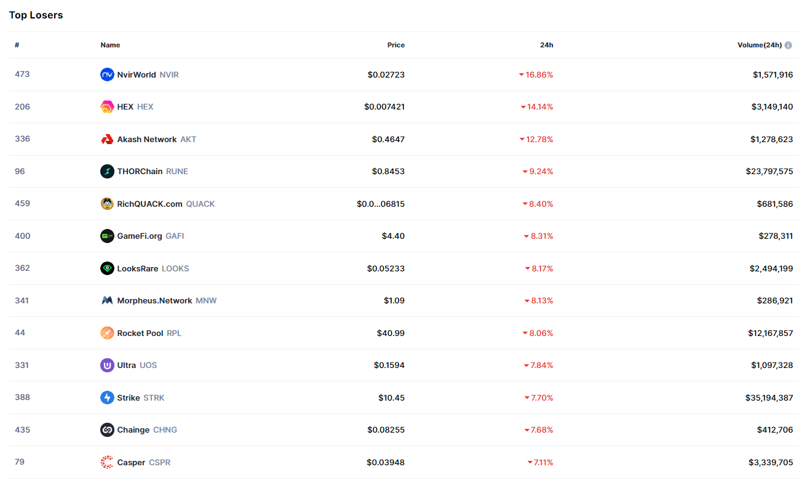Open the Chainge CHNG coin link
Screen dimensions: 807x480
tap(133, 430)
